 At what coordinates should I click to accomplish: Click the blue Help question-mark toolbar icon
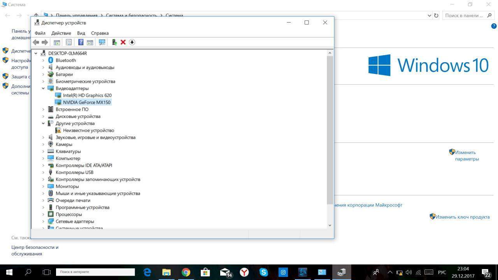click(81, 42)
